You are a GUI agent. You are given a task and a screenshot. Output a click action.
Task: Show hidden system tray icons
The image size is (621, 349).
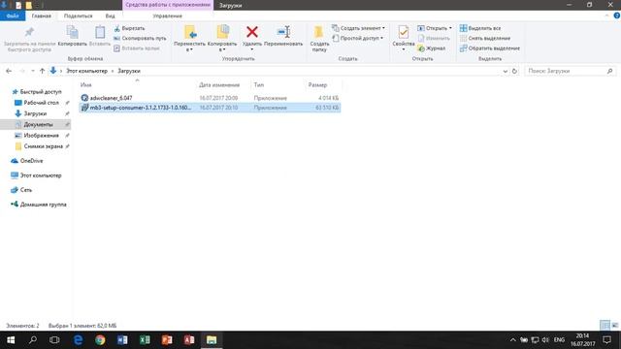(x=512, y=340)
